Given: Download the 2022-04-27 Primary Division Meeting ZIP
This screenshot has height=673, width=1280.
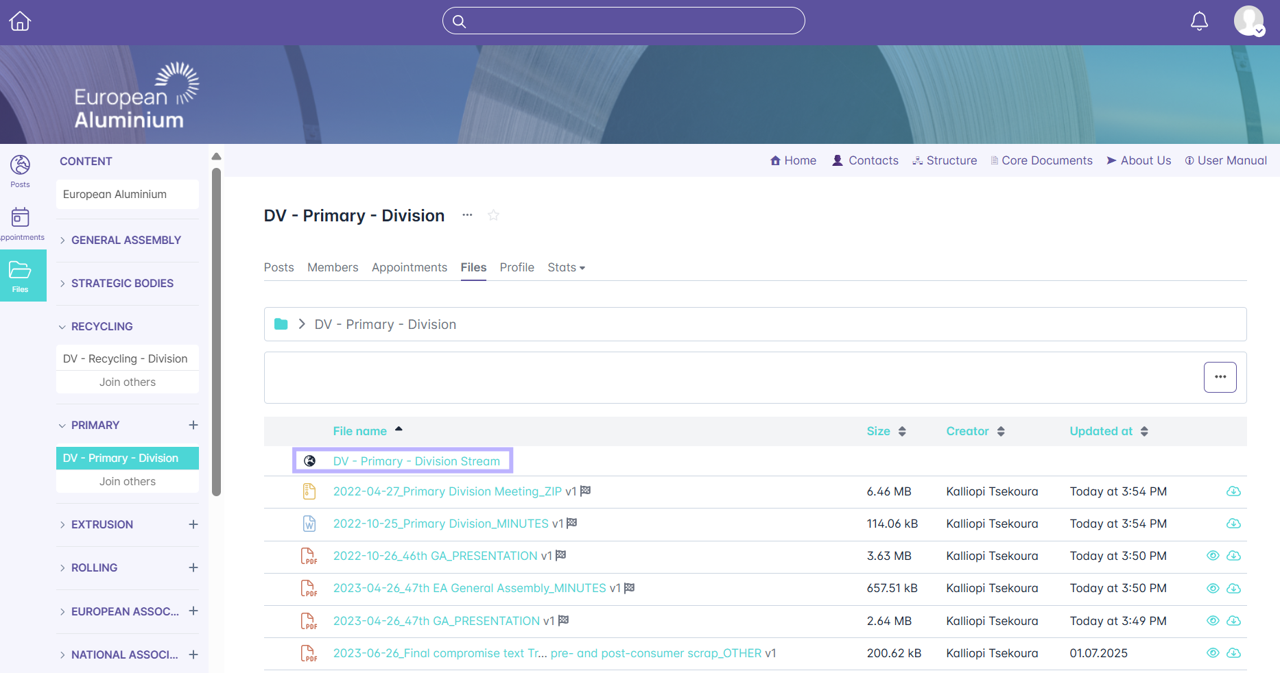Looking at the screenshot, I should point(1233,491).
